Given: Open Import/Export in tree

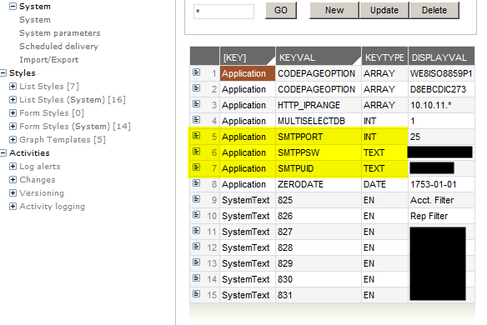Looking at the screenshot, I should coord(48,60).
